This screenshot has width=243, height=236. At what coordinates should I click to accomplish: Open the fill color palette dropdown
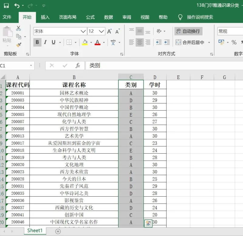pos(91,42)
